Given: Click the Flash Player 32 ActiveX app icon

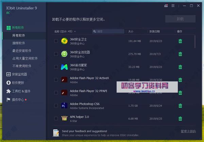Looking at the screenshot, I should [x=64, y=80].
